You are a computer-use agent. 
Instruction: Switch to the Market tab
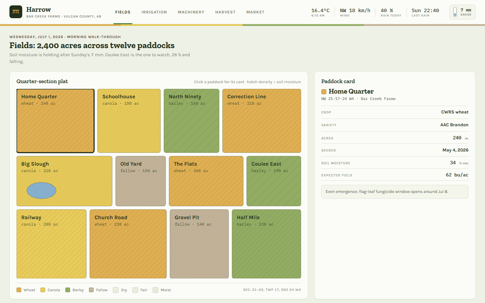(255, 12)
